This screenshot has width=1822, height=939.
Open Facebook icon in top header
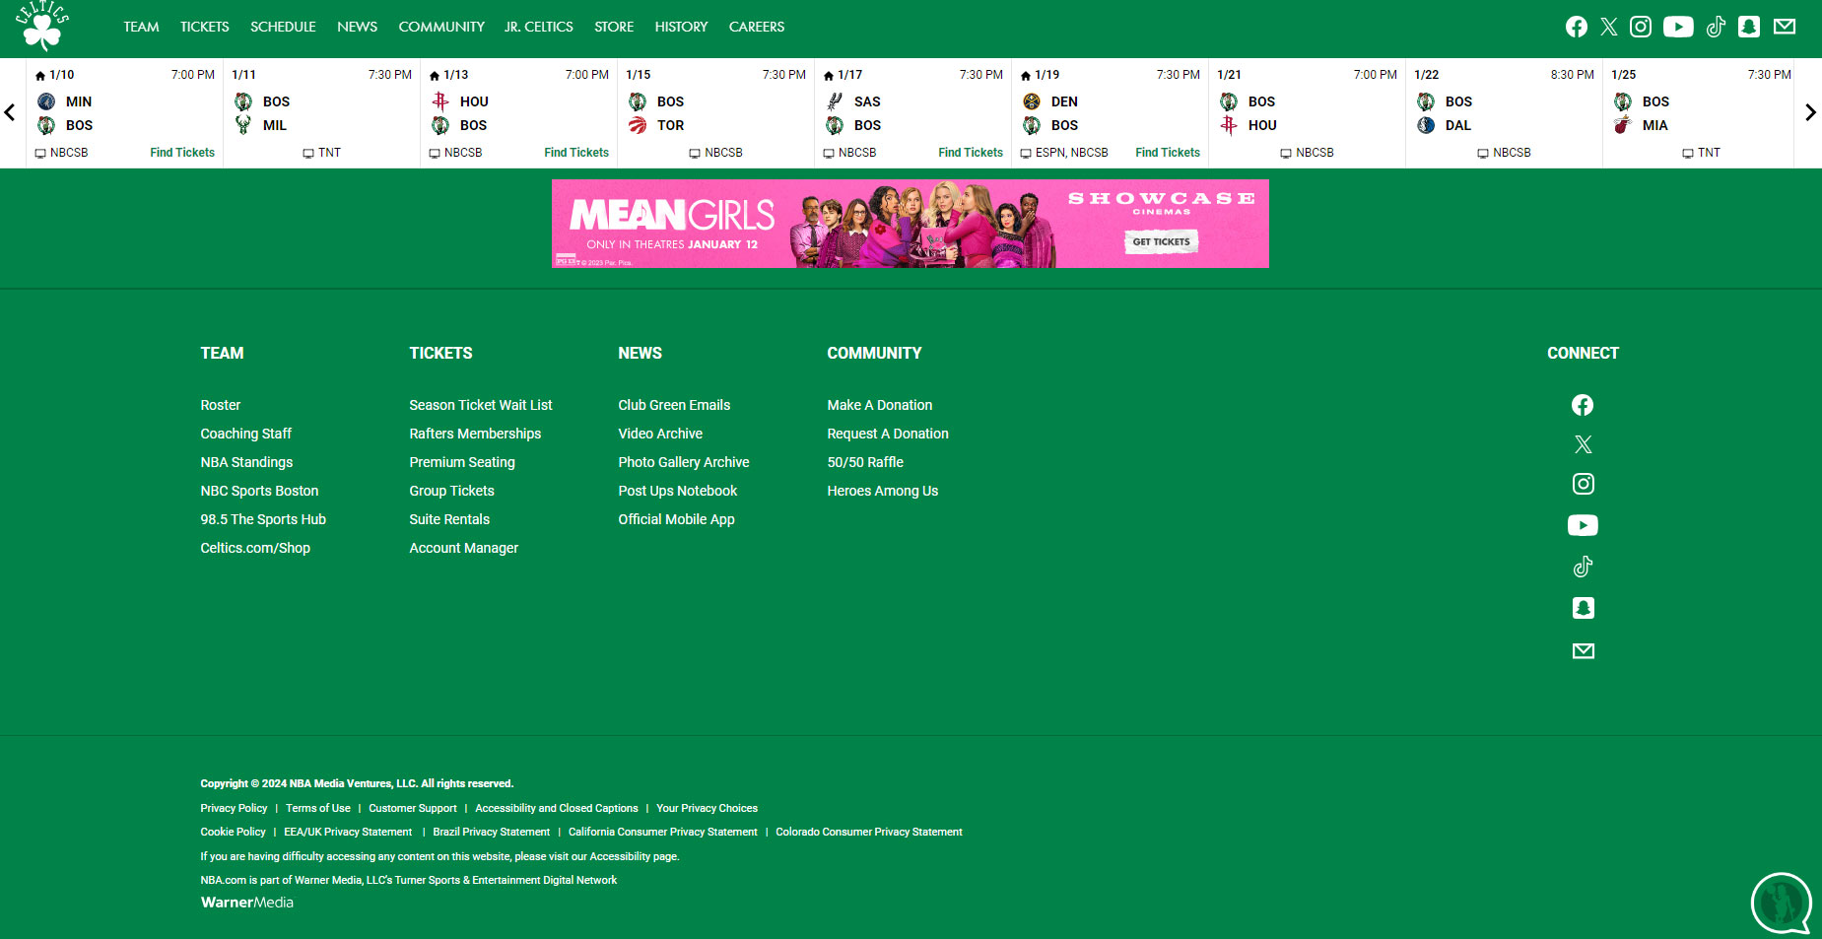(1577, 27)
